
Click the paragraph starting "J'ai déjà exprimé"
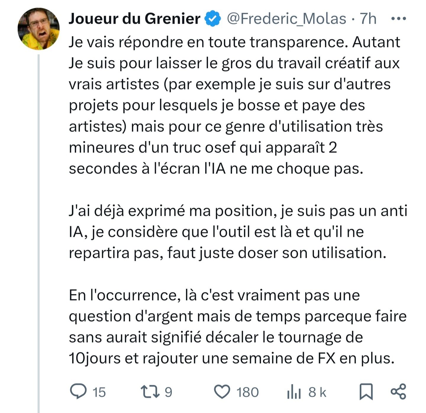[238, 232]
